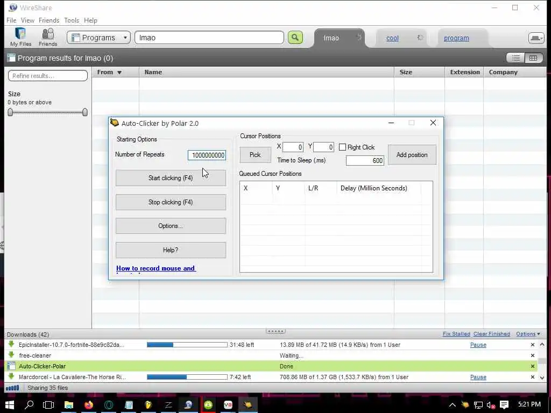Open the friends sign-in dropdown button
The image size is (551, 413).
click(x=536, y=38)
